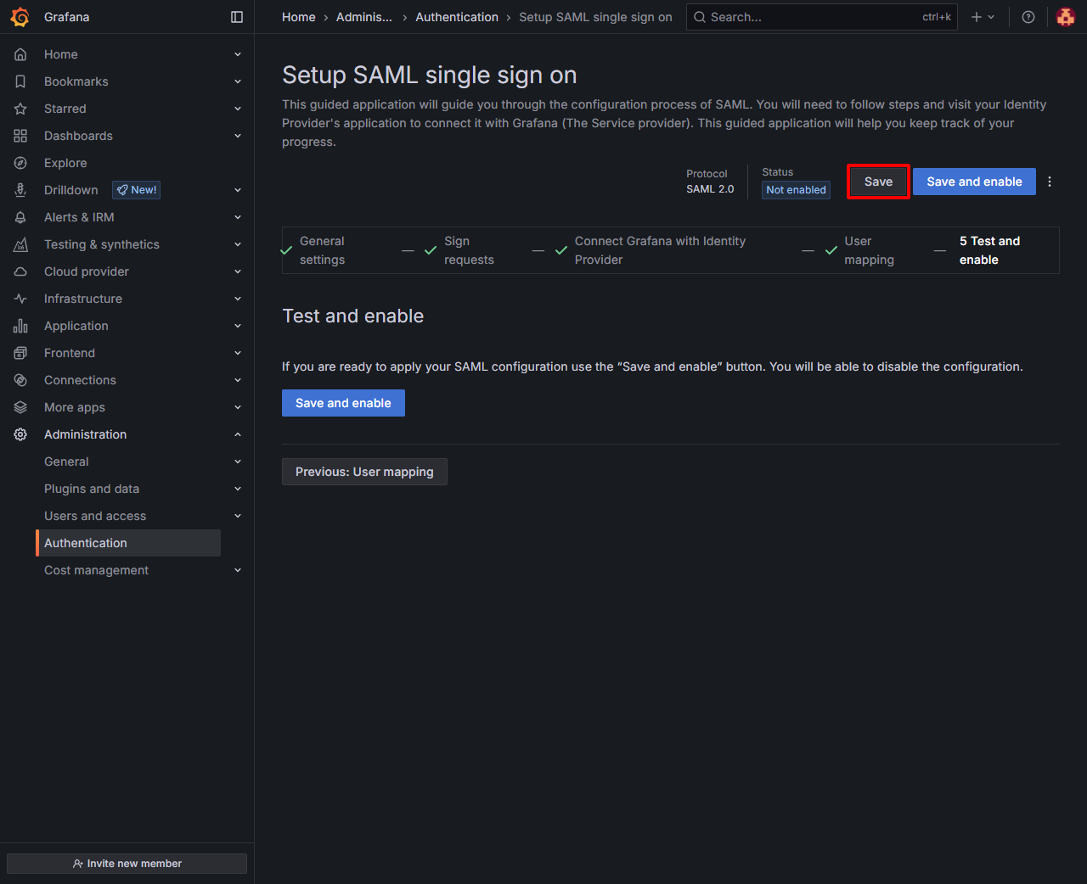This screenshot has width=1087, height=884.
Task: Click the Authentication breadcrumb link
Action: [457, 17]
